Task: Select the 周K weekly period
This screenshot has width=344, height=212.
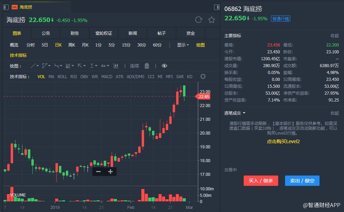Action: click(x=72, y=45)
